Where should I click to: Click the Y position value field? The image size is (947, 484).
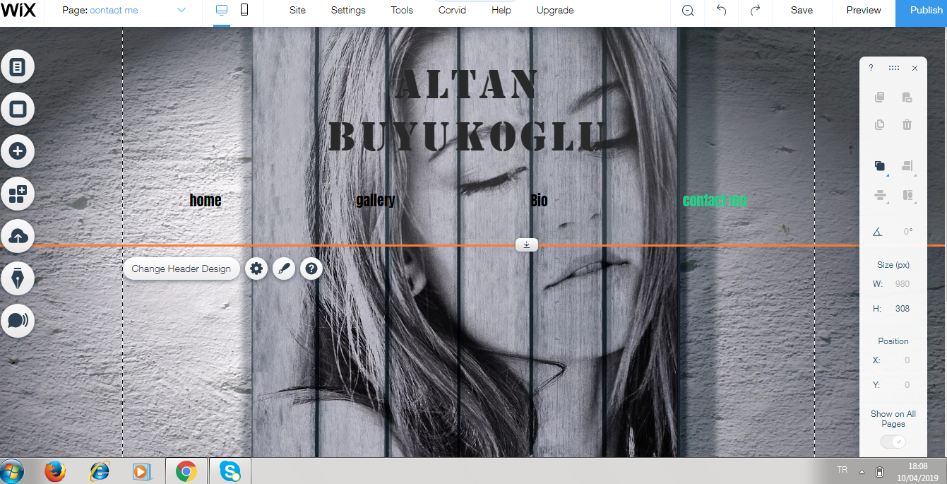click(907, 385)
